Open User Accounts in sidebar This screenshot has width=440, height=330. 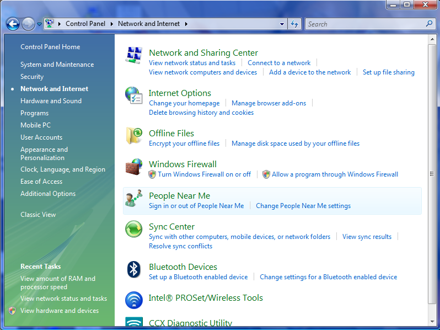pos(41,137)
